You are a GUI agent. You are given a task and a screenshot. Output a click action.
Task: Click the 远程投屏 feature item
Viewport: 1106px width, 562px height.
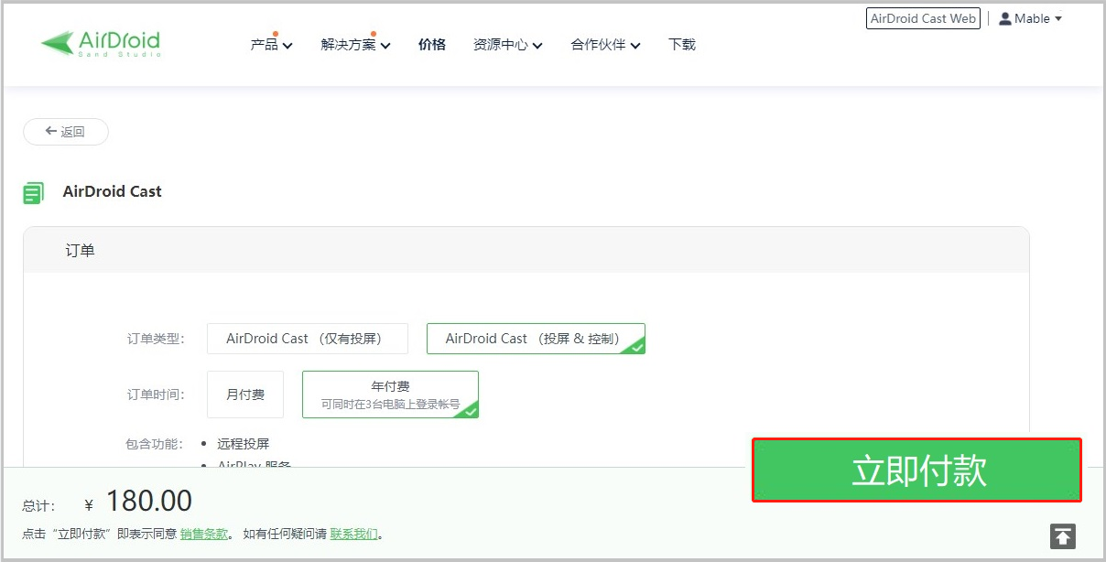point(244,444)
